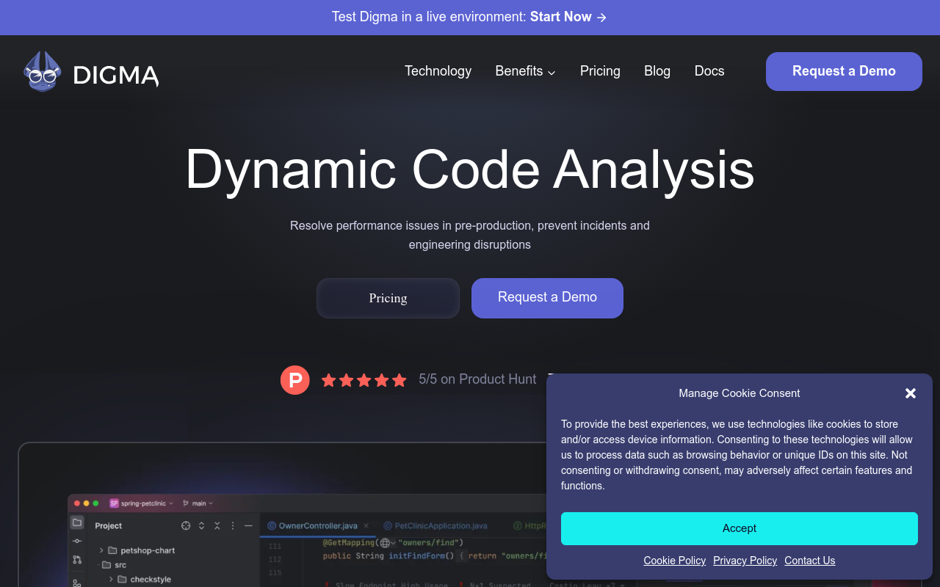Click the dark Pricing button below the headline
The width and height of the screenshot is (940, 587).
click(x=388, y=298)
